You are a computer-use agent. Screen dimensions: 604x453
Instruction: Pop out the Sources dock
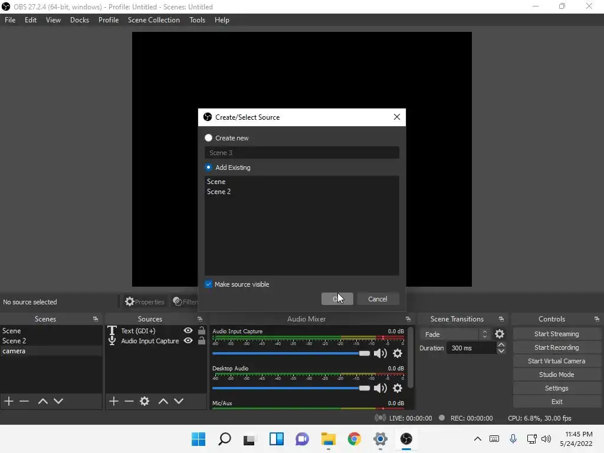coord(200,319)
